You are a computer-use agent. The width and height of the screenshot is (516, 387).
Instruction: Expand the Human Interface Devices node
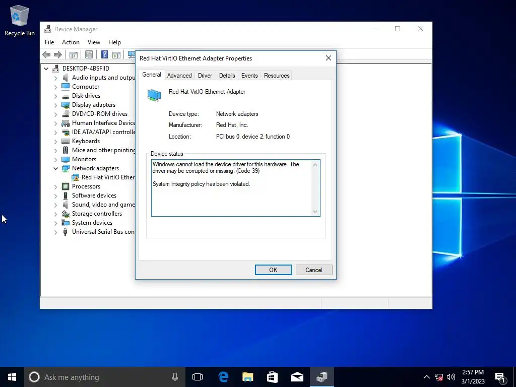pyautogui.click(x=55, y=123)
